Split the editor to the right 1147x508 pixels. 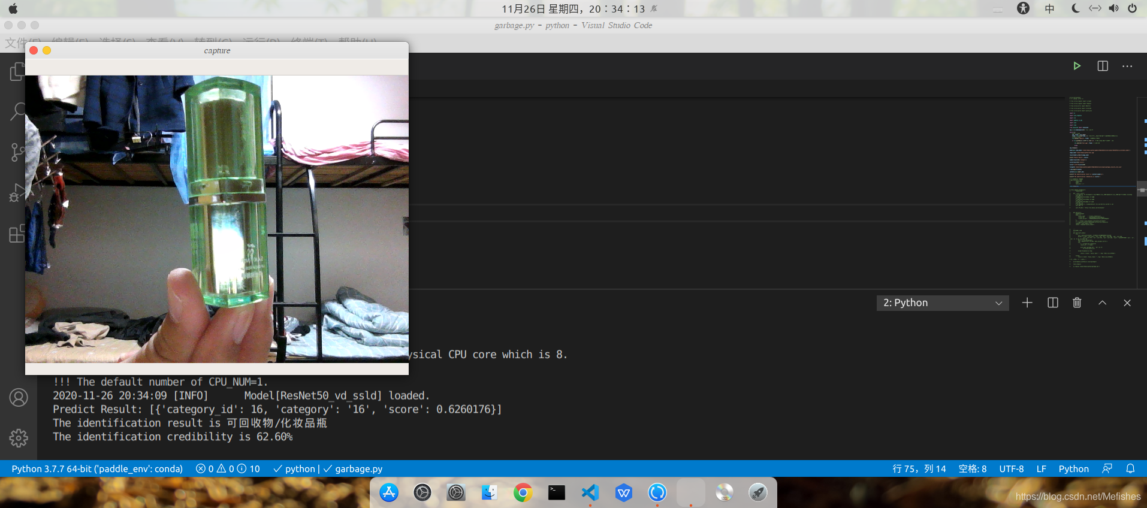[1103, 66]
